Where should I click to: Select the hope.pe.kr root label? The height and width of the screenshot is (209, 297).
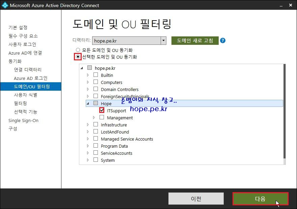(x=105, y=68)
